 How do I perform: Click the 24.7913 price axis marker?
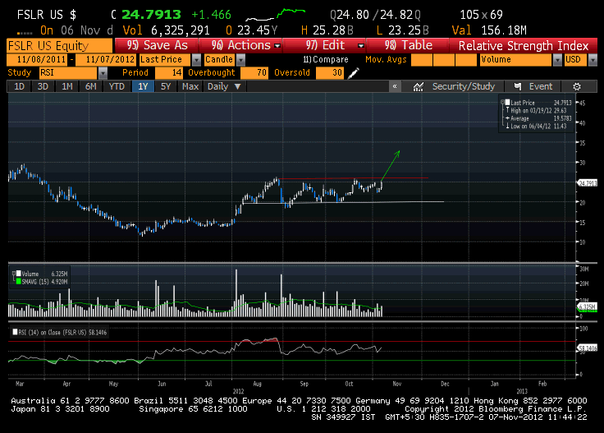tap(587, 182)
